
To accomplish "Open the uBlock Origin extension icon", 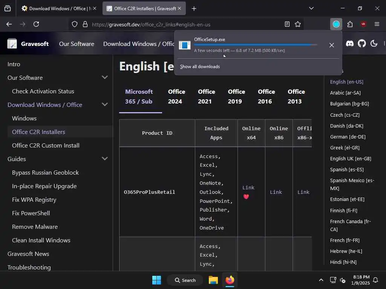I will click(x=363, y=24).
